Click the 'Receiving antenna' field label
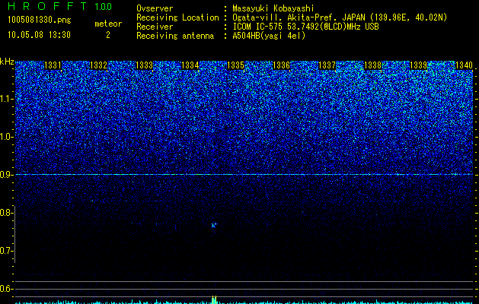 coord(175,36)
